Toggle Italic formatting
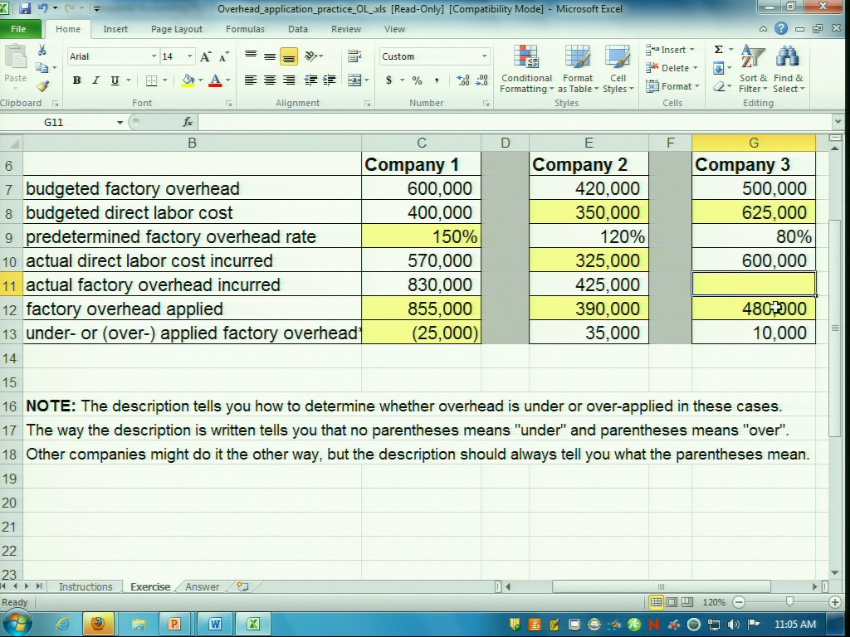 [x=95, y=80]
